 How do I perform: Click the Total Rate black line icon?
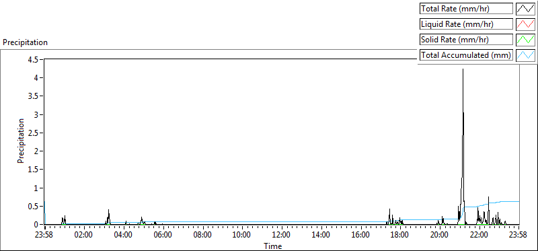(526, 9)
